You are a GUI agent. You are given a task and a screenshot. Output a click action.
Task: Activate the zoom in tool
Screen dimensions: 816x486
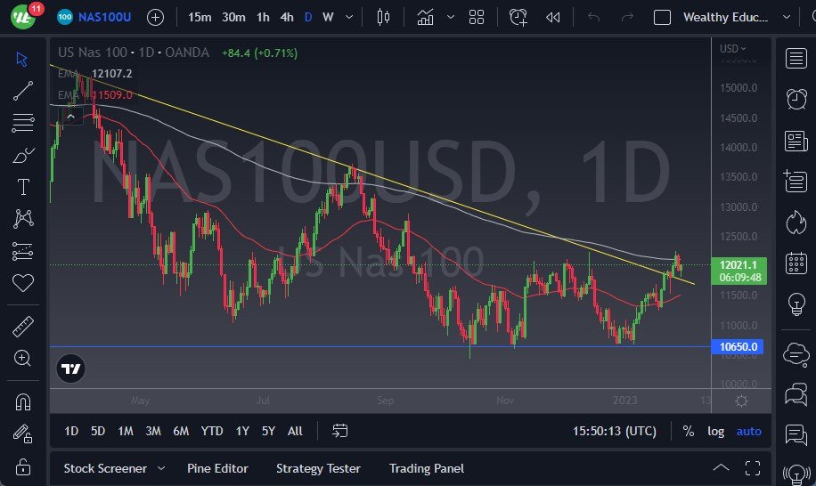22,358
